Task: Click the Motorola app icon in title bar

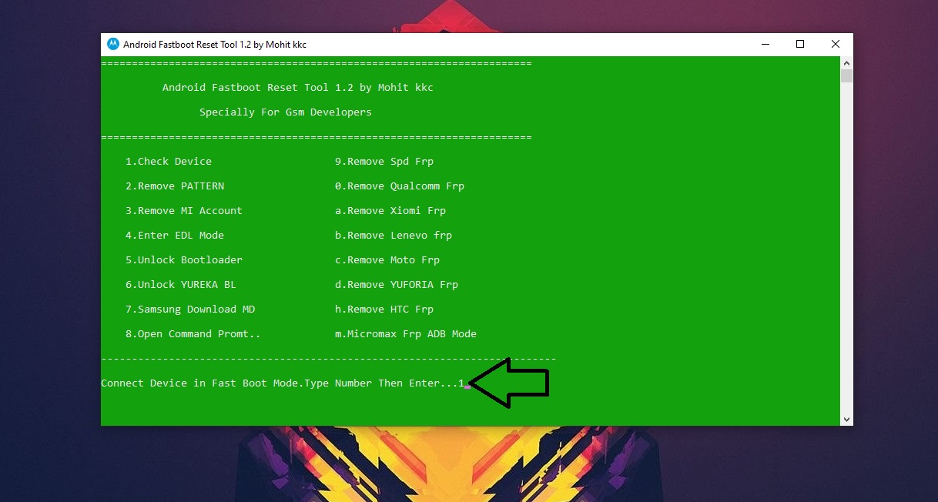Action: click(113, 44)
